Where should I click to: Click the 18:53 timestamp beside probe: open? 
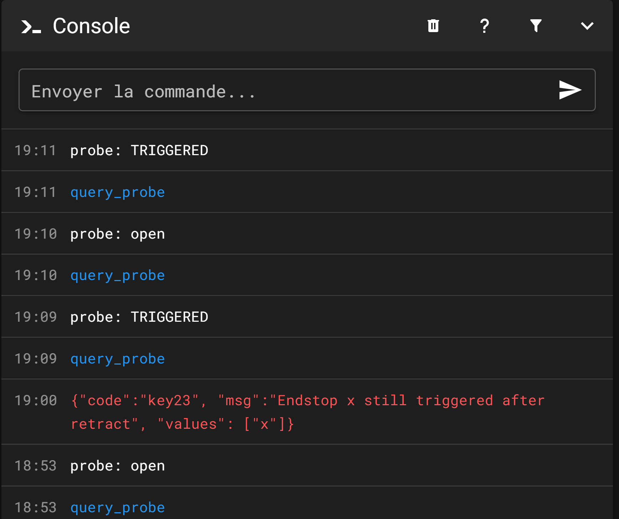click(36, 466)
